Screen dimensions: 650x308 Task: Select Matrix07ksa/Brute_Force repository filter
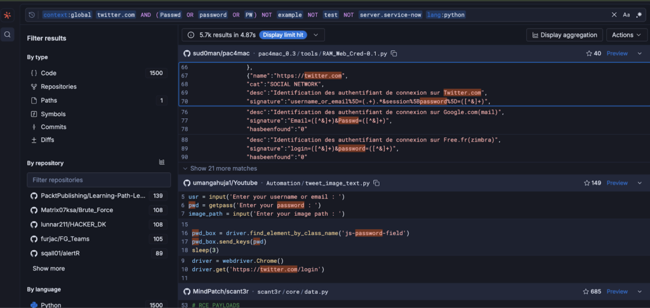coord(97,210)
